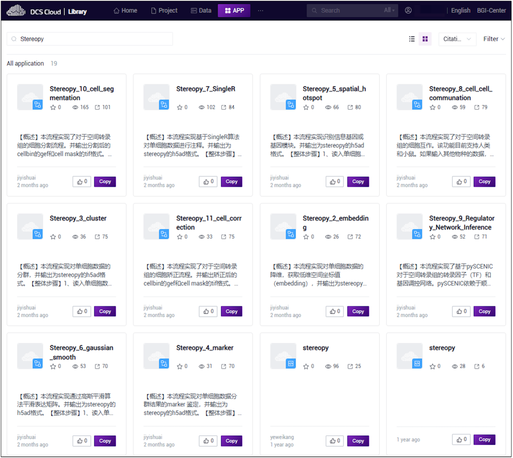The height and width of the screenshot is (458, 513).
Task: Like the Stereopy_6_gaussian_smooth app
Action: click(x=82, y=441)
